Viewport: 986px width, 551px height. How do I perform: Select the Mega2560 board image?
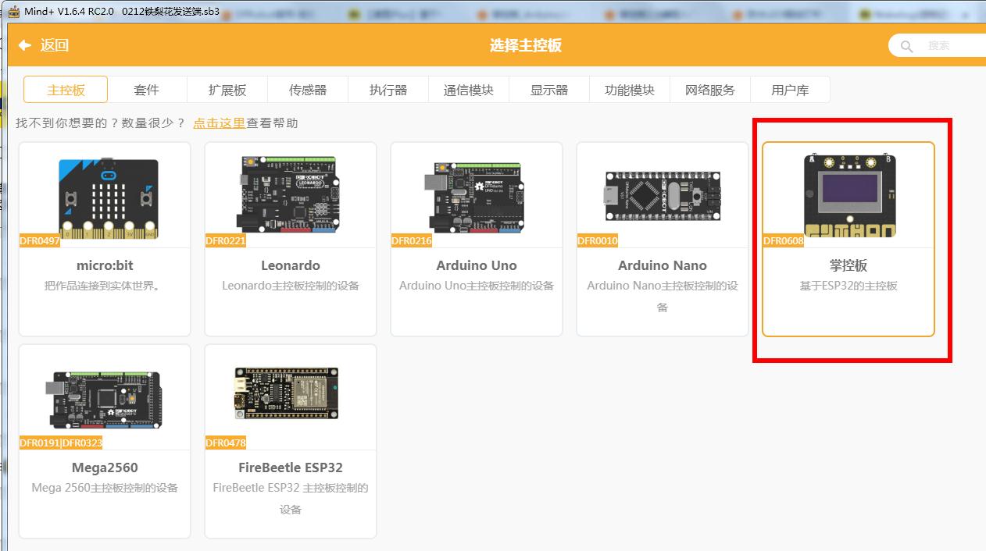click(x=105, y=399)
